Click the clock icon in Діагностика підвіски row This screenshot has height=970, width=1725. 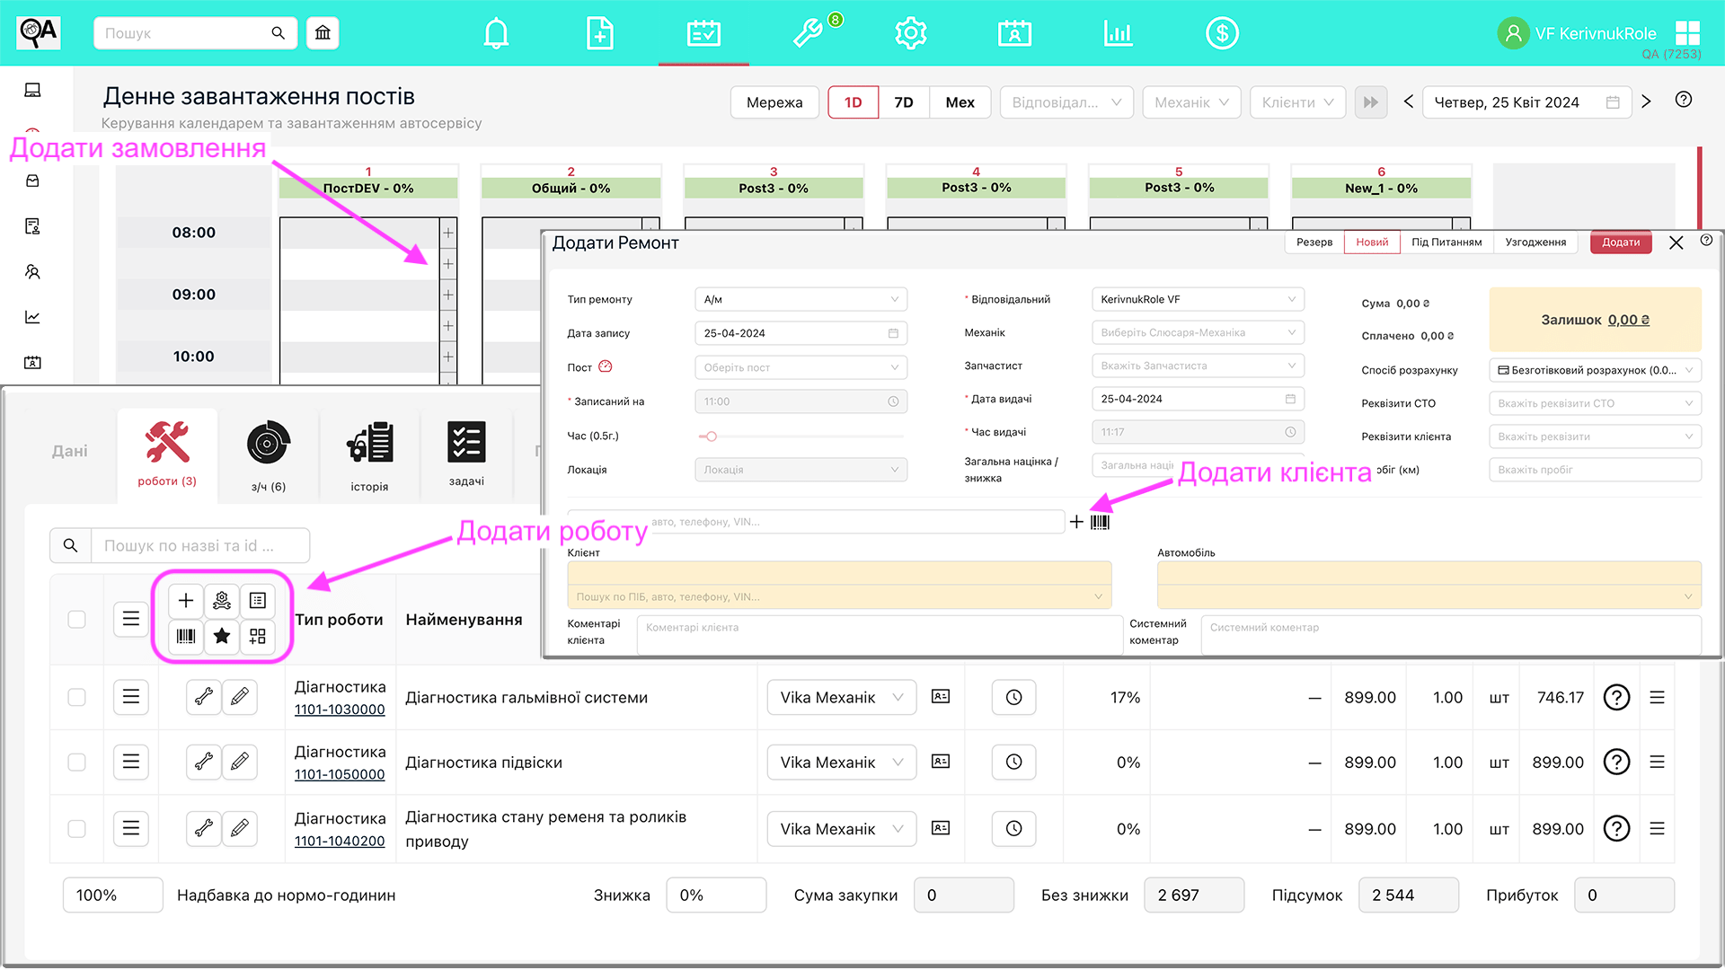[x=1013, y=762]
